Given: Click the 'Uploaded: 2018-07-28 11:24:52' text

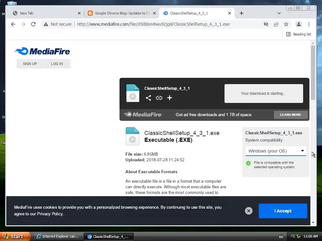Looking at the screenshot, I should point(155,160).
